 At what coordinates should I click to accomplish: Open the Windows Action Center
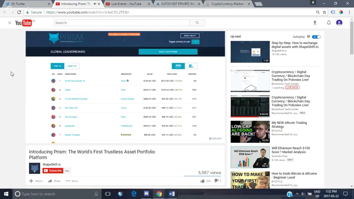pyautogui.click(x=345, y=194)
